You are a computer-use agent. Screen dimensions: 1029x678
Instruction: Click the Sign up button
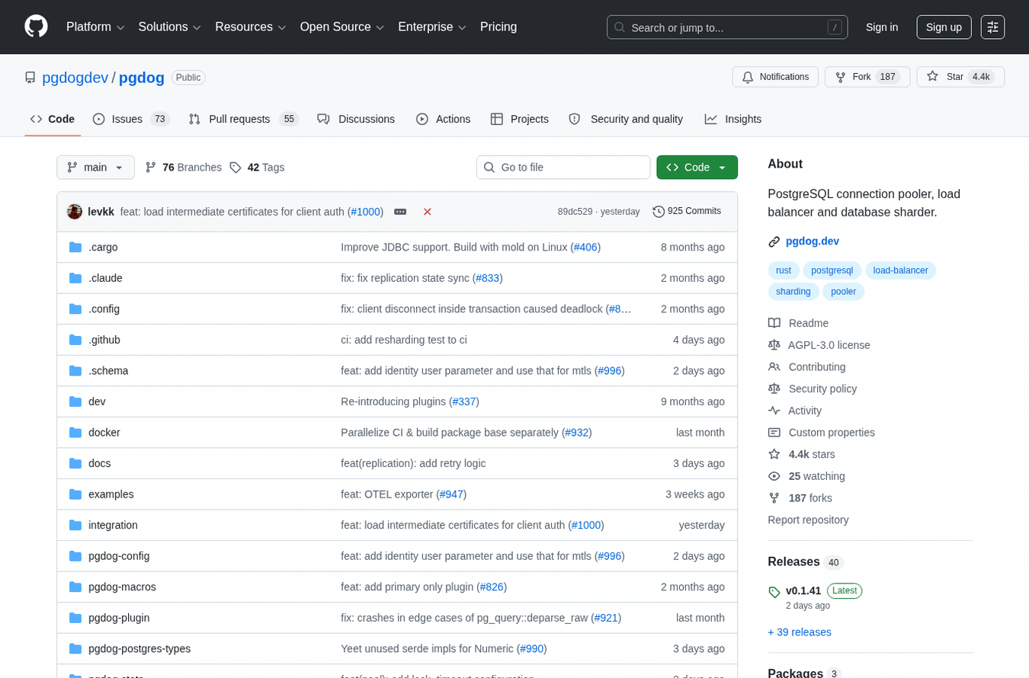point(944,27)
